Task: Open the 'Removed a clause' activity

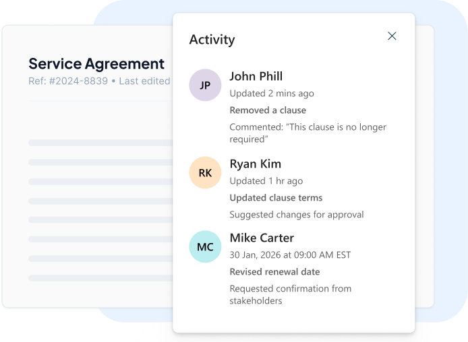Action: click(x=268, y=110)
